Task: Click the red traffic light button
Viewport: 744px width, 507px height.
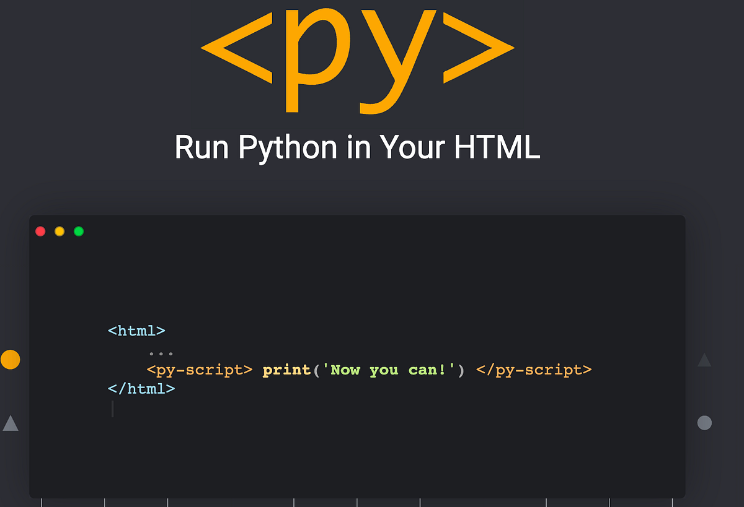Action: [40, 231]
